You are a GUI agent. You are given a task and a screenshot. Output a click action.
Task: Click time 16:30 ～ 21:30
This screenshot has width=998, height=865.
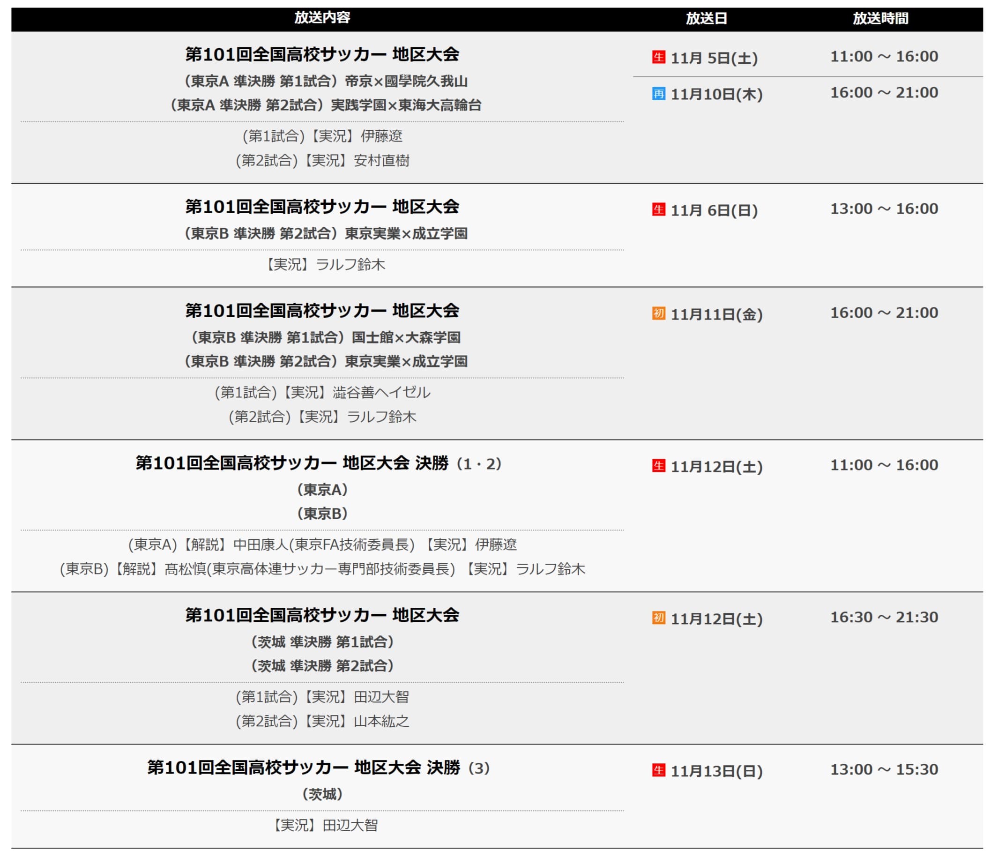coord(884,618)
